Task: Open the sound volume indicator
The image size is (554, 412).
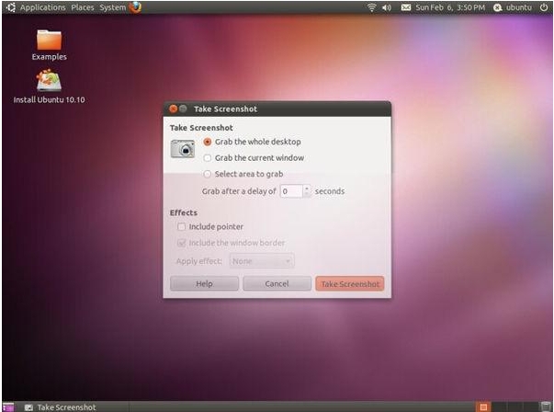Action: point(387,7)
